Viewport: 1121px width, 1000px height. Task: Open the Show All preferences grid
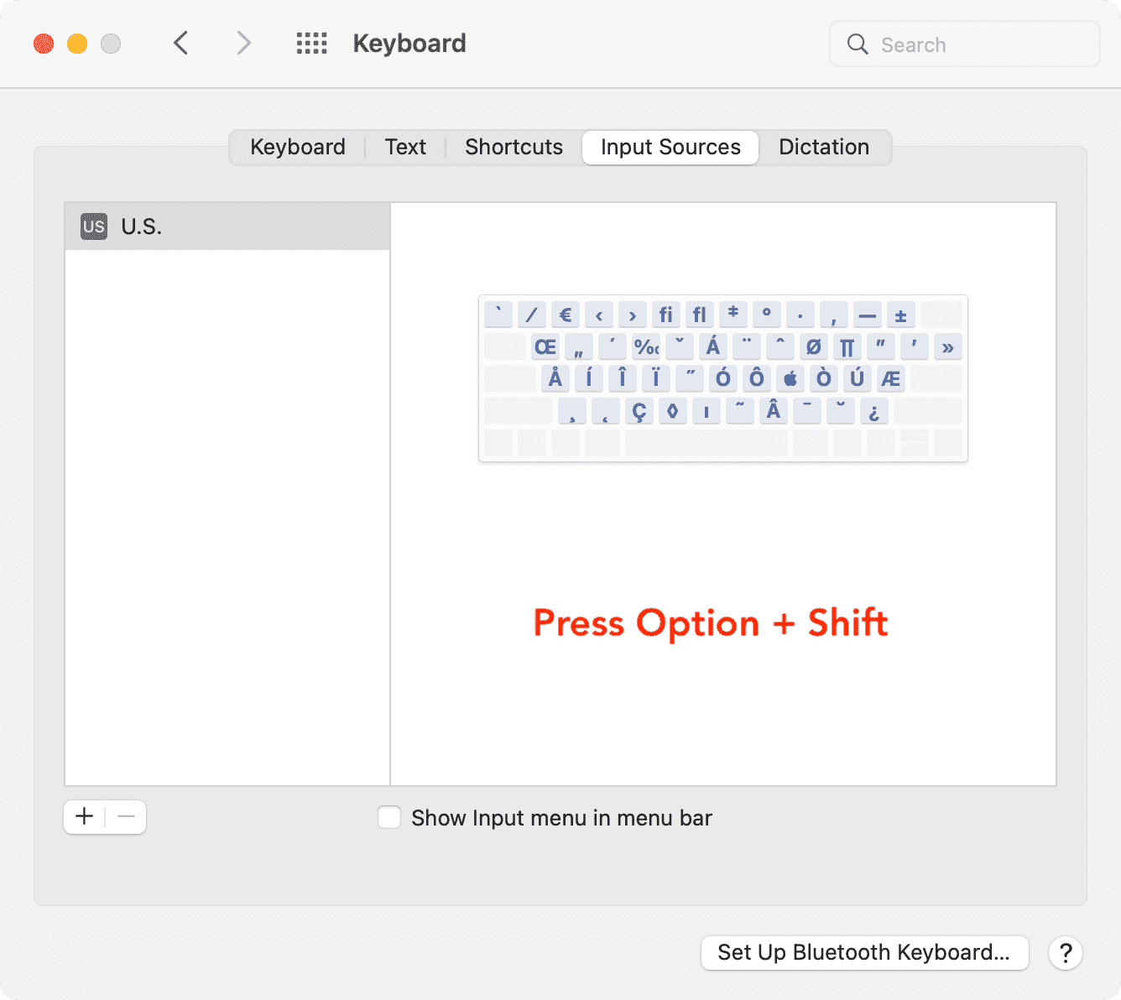[x=311, y=44]
